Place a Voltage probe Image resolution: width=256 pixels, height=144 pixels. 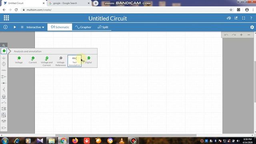pos(19,60)
